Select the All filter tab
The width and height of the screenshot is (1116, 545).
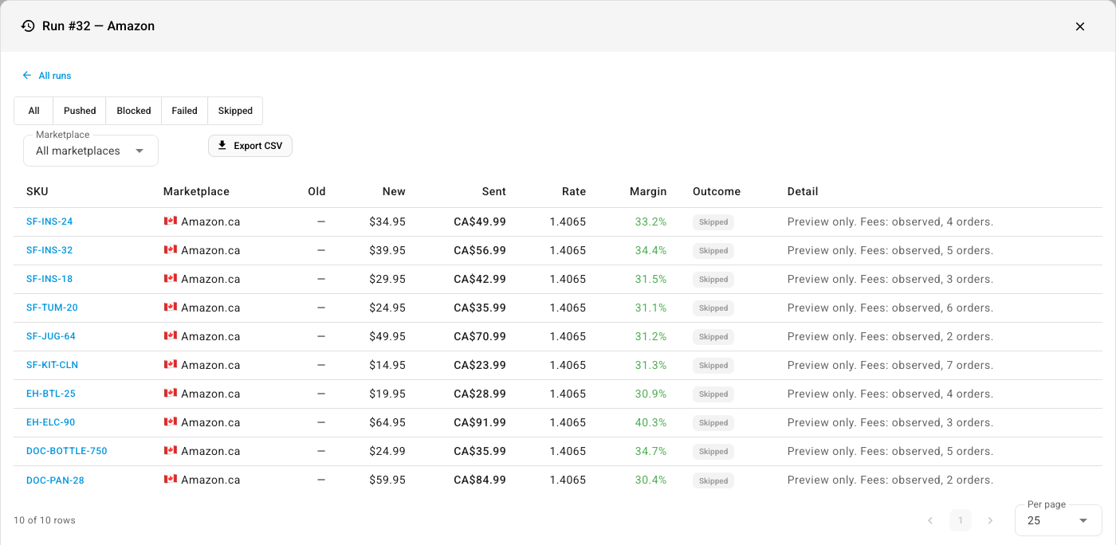click(33, 111)
